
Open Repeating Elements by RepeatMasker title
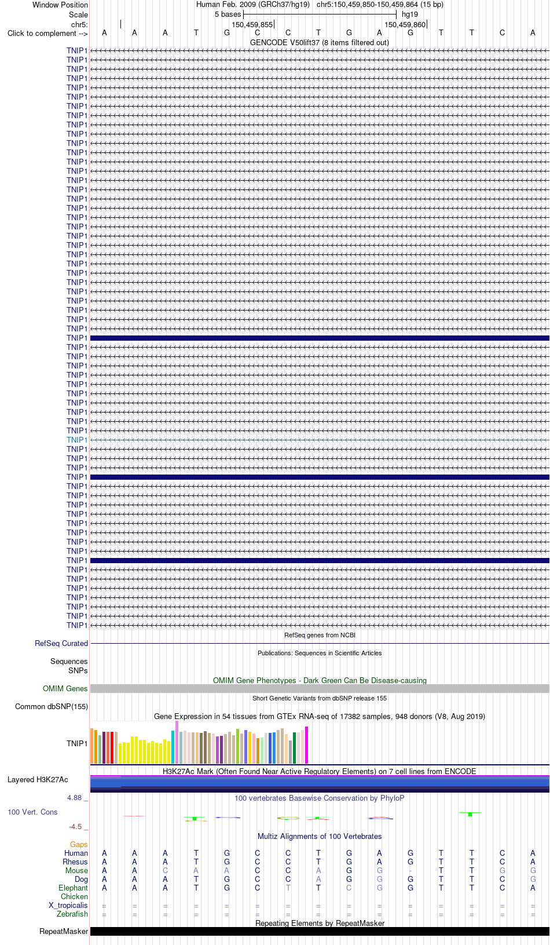(x=320, y=923)
